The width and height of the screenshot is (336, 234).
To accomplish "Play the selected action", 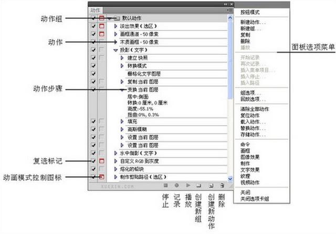I will coord(188,185).
